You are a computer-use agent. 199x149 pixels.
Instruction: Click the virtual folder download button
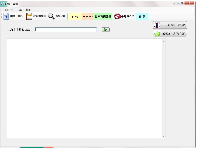170,34
